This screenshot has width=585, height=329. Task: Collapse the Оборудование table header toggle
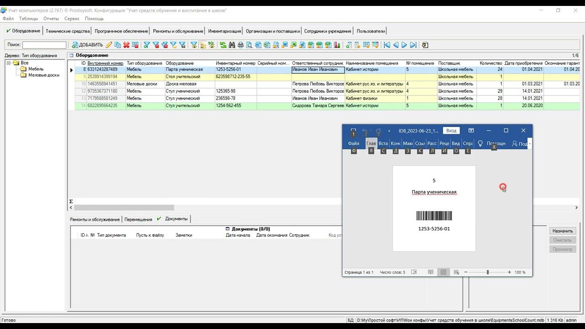pyautogui.click(x=71, y=55)
